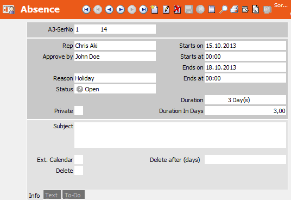Click the grey cancel circle icon
This screenshot has height=200, width=291.
[x=200, y=9]
